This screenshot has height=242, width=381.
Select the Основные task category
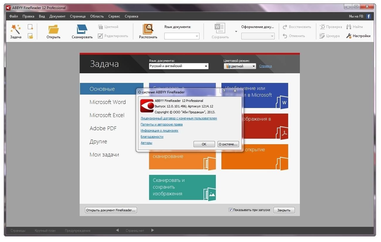tap(112, 89)
